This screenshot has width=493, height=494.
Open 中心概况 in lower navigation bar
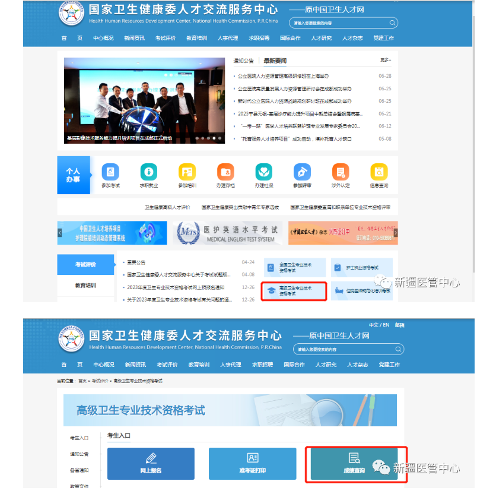[104, 365]
